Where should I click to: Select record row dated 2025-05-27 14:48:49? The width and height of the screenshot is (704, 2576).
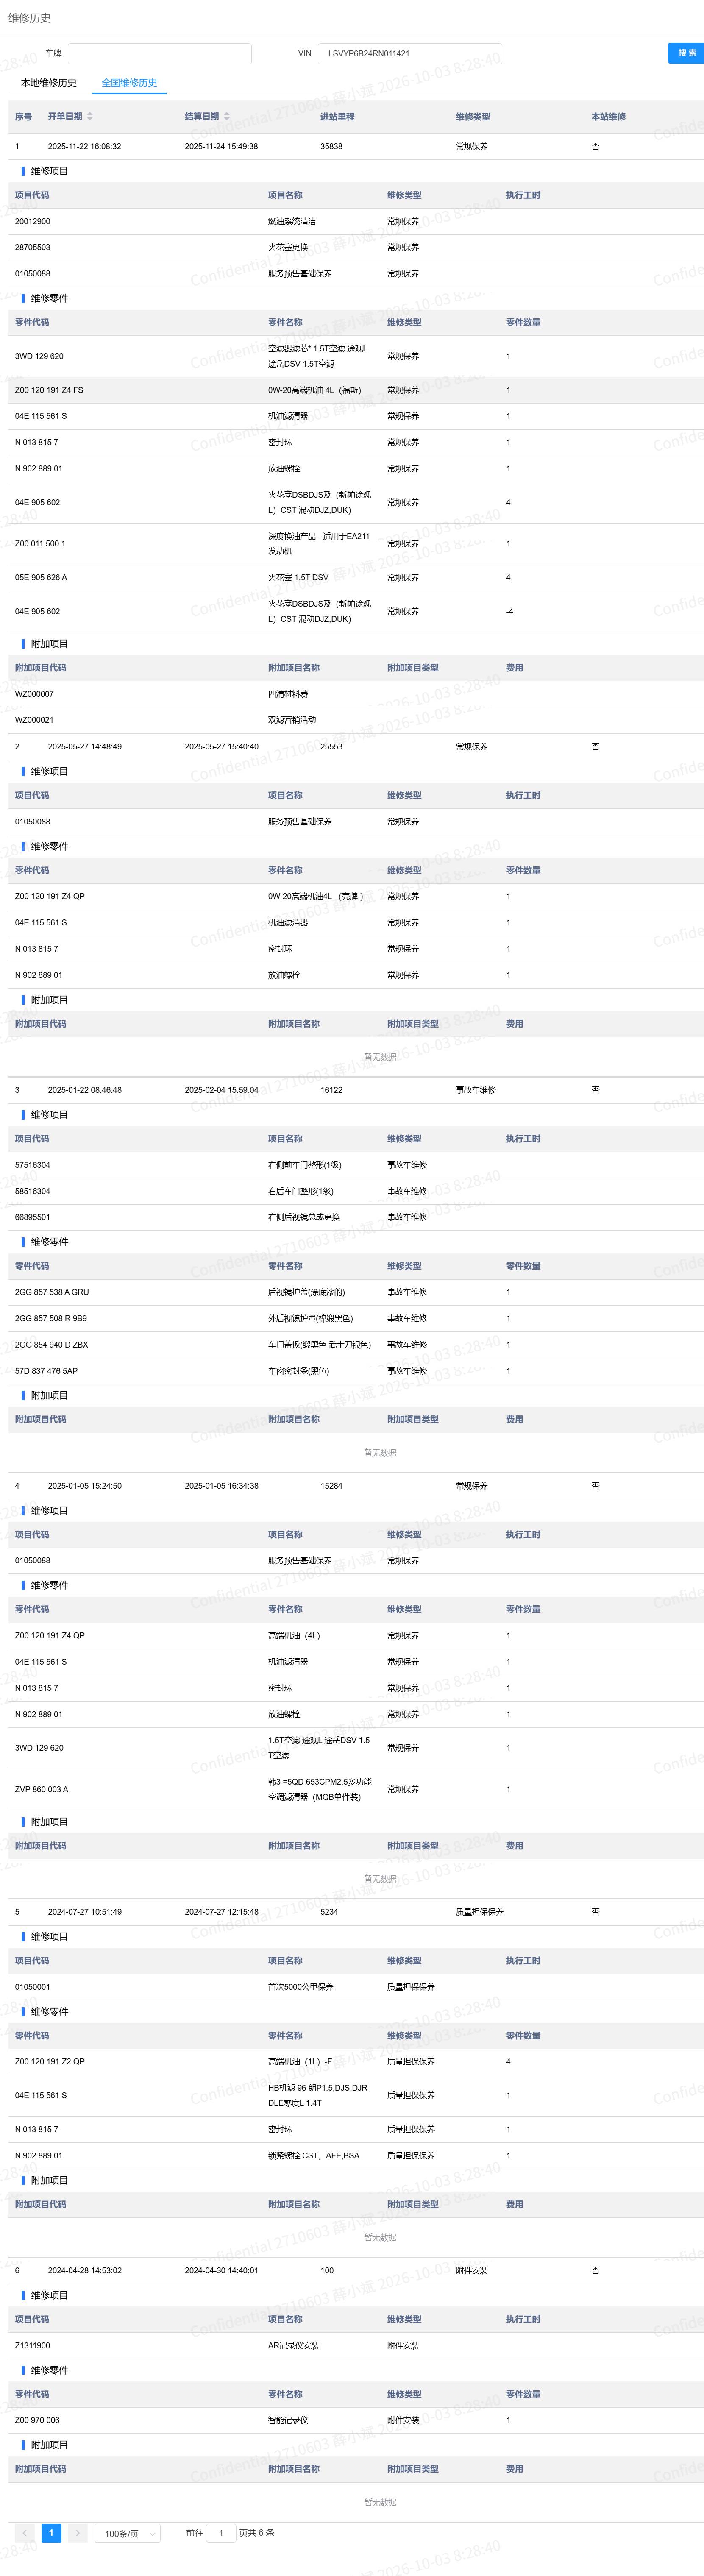click(x=356, y=747)
